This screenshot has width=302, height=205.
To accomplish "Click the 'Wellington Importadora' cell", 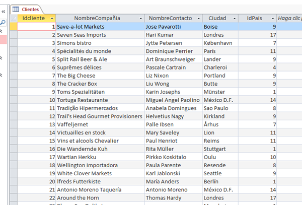I will click(100, 165).
